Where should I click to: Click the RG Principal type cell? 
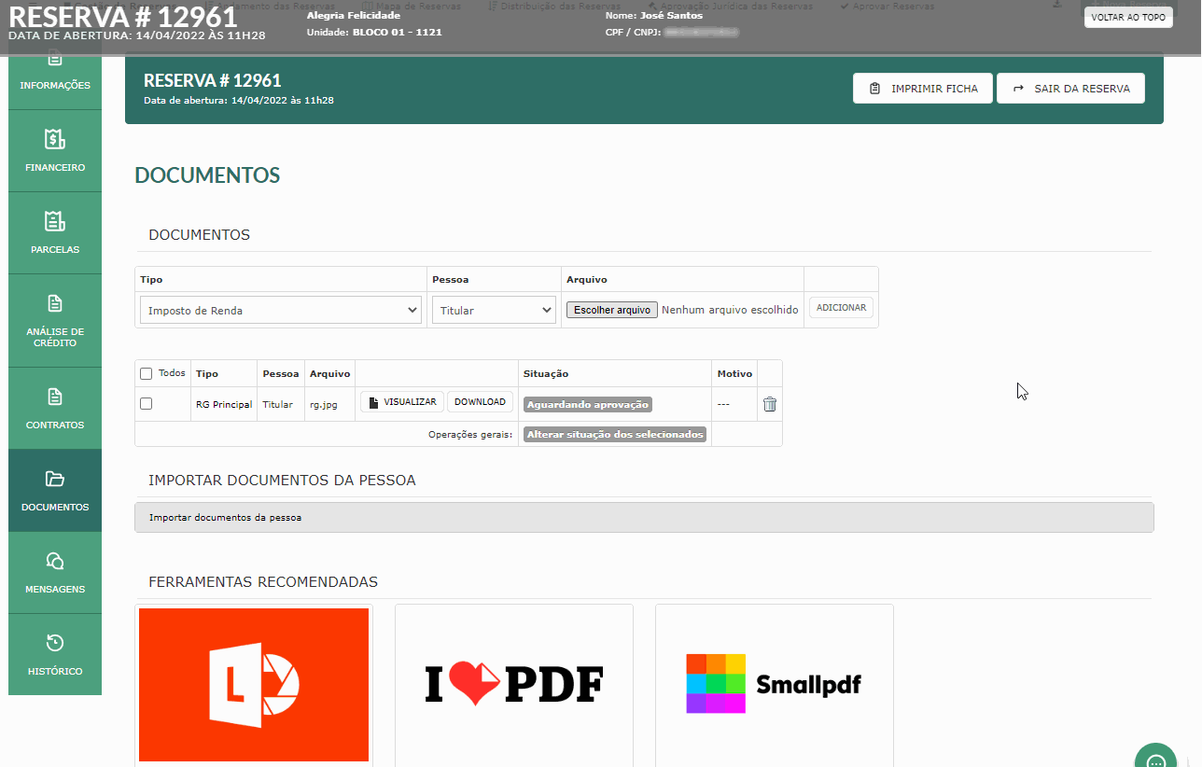click(x=224, y=404)
